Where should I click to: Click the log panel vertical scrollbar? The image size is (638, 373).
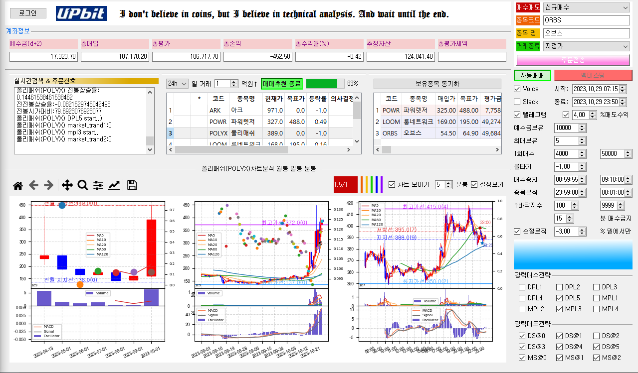coord(150,121)
